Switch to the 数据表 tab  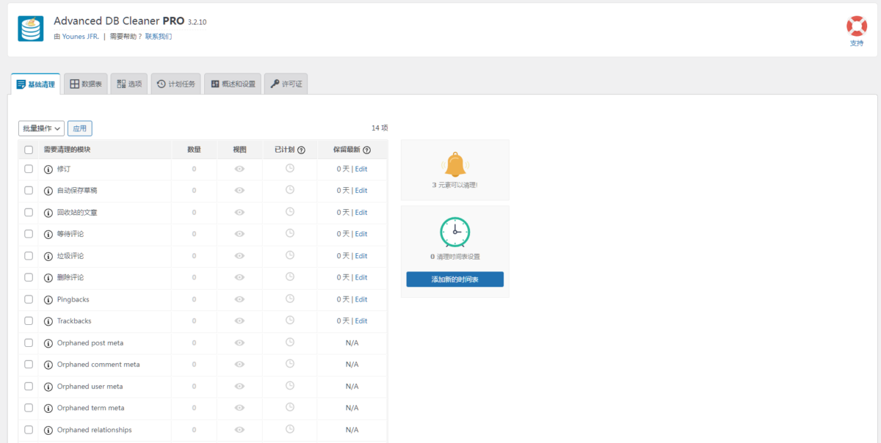[x=86, y=84]
